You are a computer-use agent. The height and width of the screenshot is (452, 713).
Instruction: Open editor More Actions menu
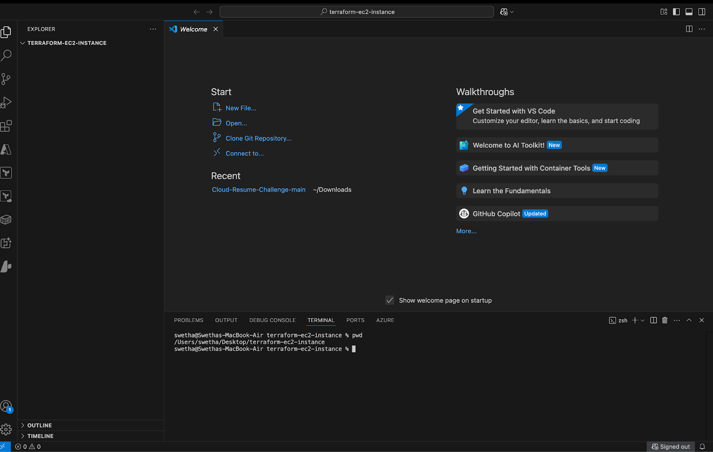[x=702, y=29]
